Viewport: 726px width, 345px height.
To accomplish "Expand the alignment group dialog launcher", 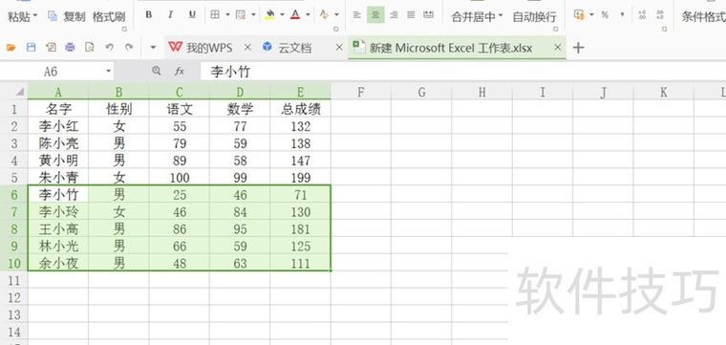I will coord(556,30).
